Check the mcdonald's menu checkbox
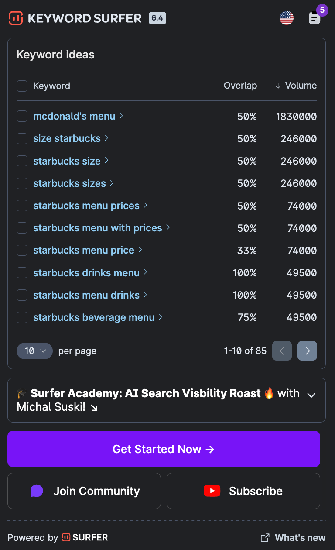The width and height of the screenshot is (335, 550). [22, 116]
